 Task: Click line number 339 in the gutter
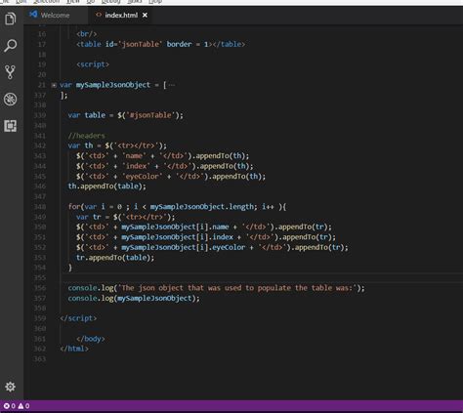(x=40, y=115)
